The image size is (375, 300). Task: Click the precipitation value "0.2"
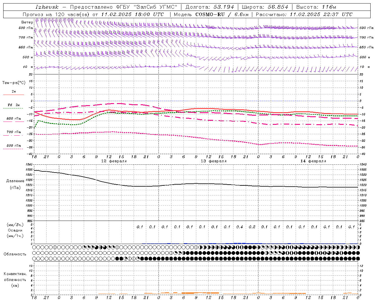point(252,227)
